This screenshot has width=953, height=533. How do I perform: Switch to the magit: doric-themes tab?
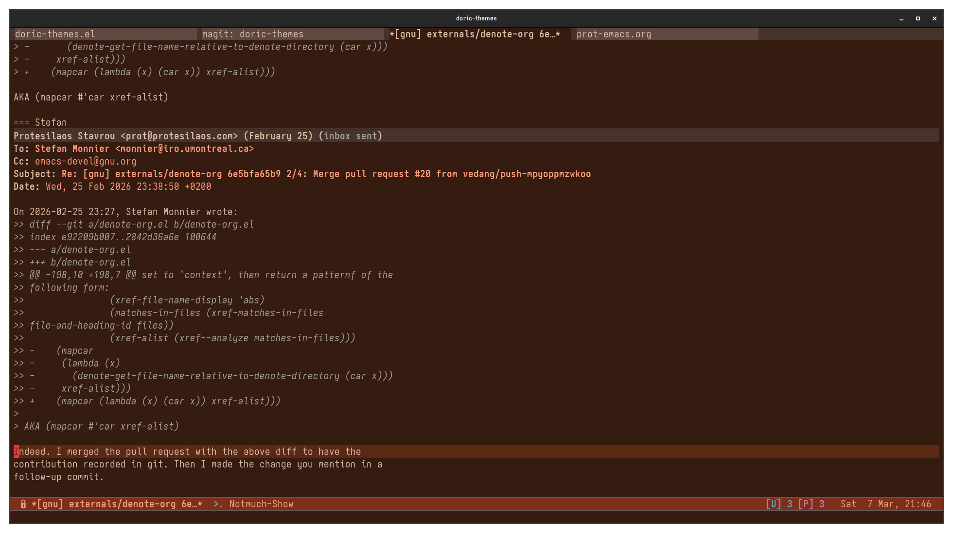(x=252, y=34)
